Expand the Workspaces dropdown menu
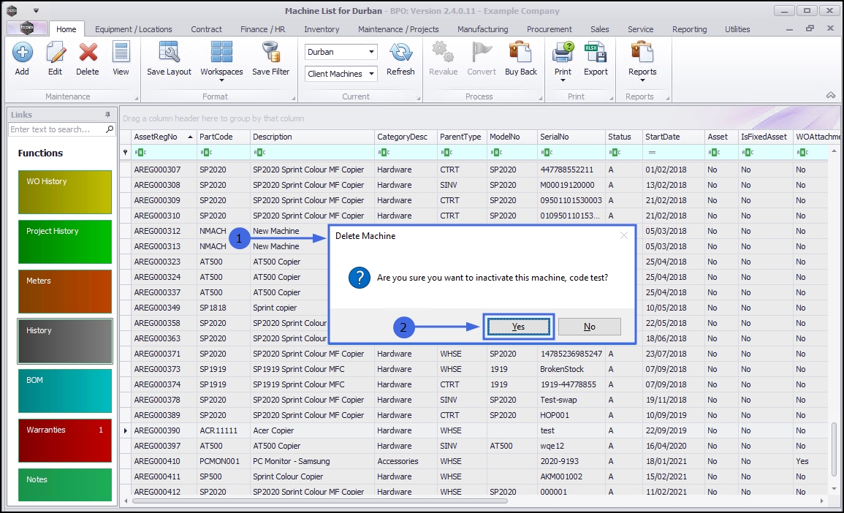Image resolution: width=844 pixels, height=513 pixels. (221, 80)
